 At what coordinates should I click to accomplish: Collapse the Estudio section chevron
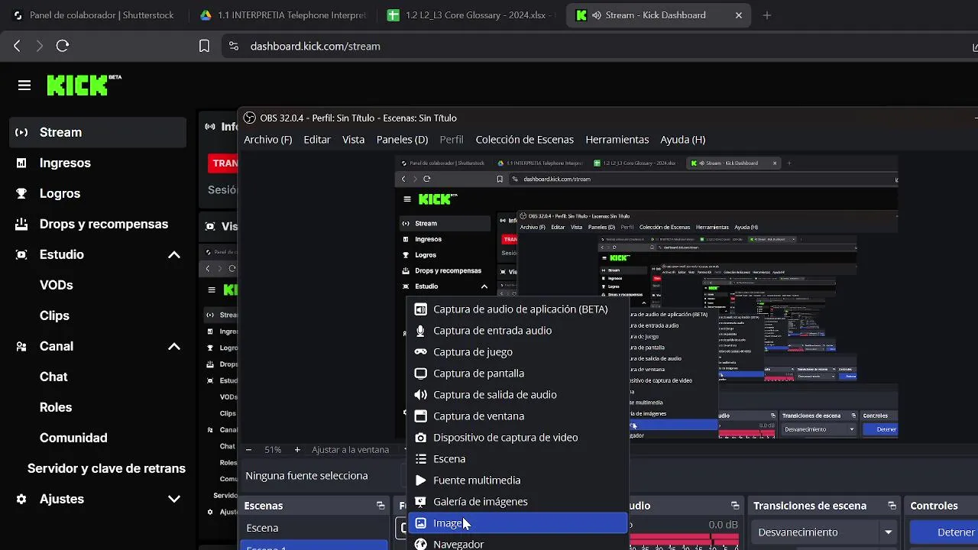point(174,254)
